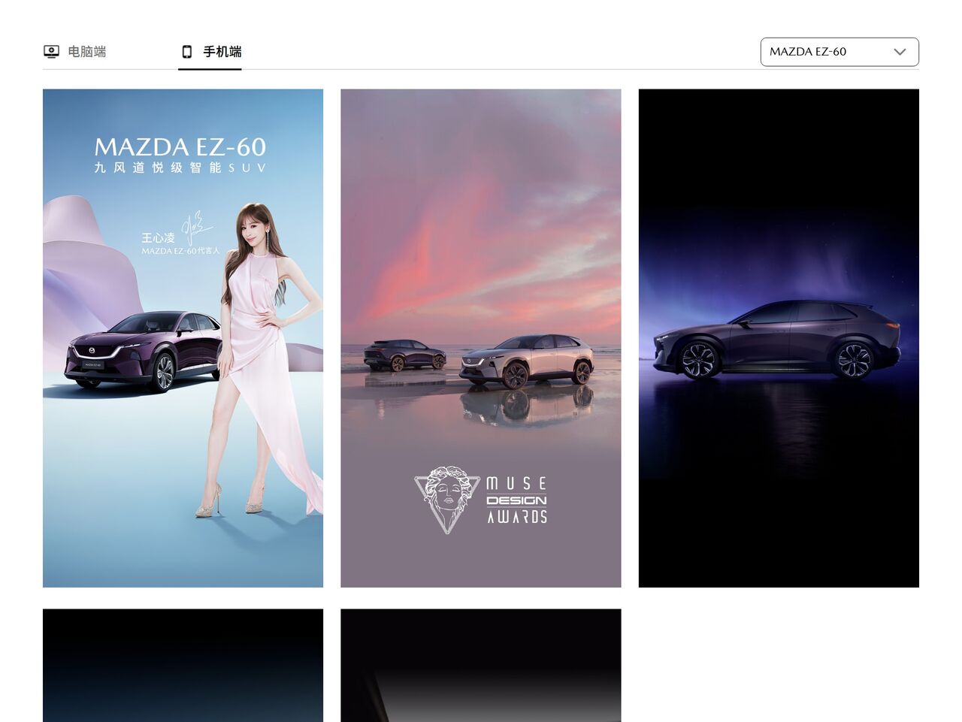Click the mobile phone icon
Image resolution: width=962 pixels, height=722 pixels.
pos(187,52)
